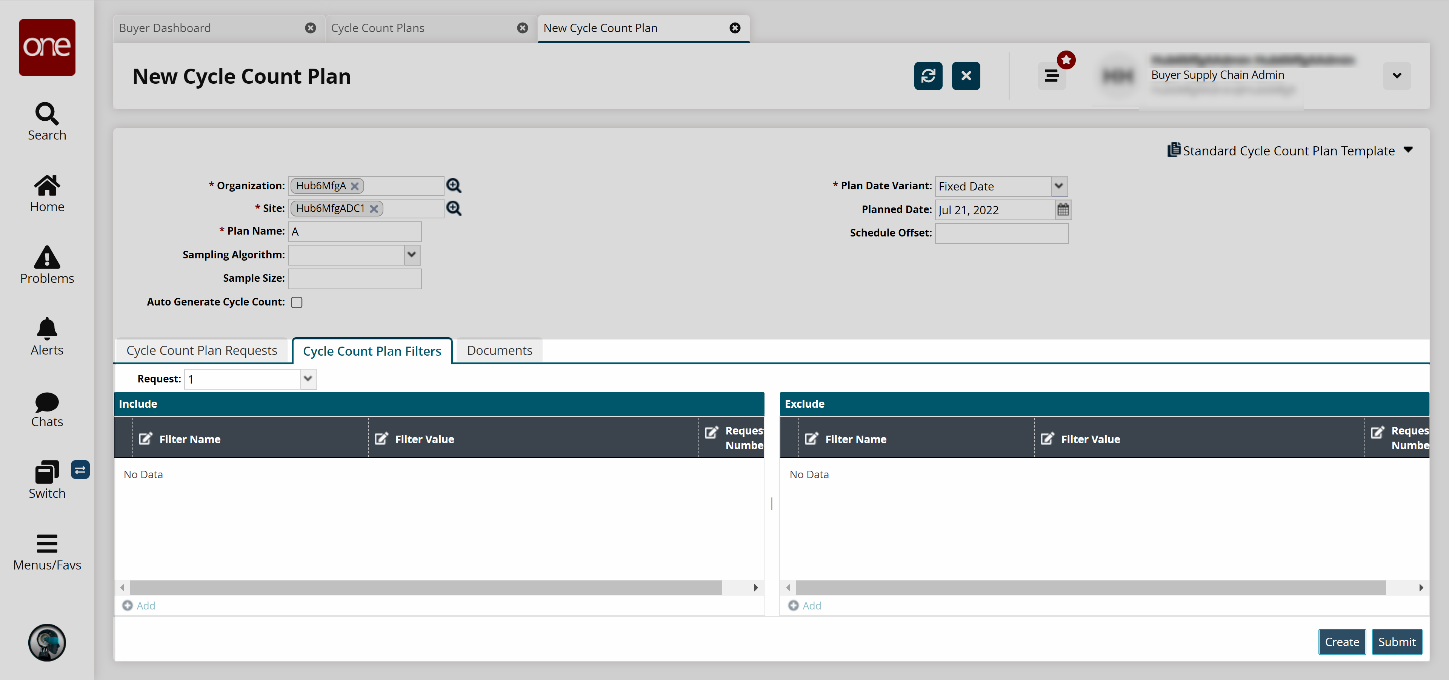Expand Sampling Algorithm dropdown

411,255
